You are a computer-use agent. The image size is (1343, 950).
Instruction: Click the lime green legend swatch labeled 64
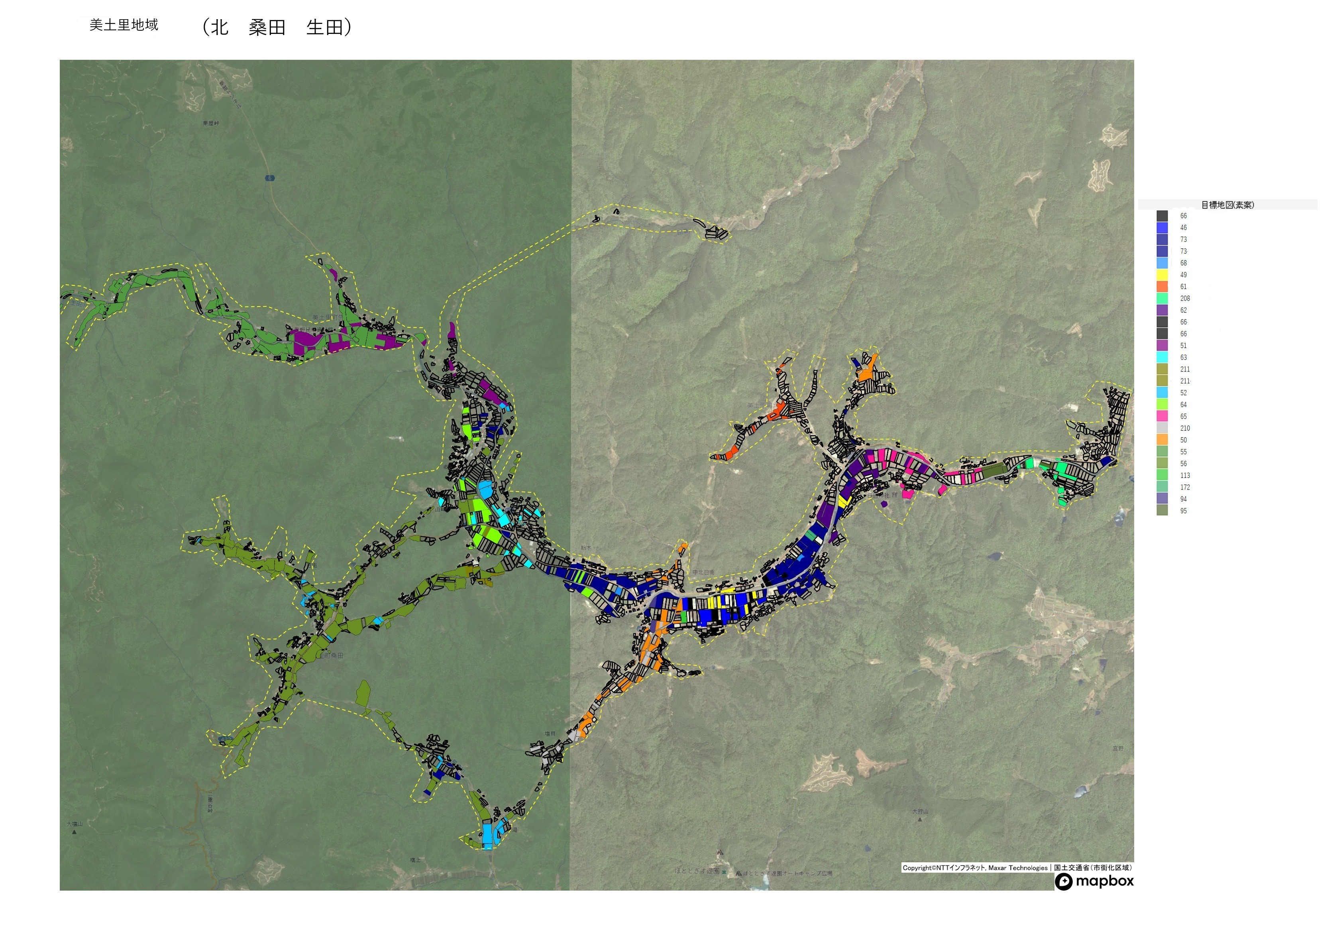point(1162,405)
